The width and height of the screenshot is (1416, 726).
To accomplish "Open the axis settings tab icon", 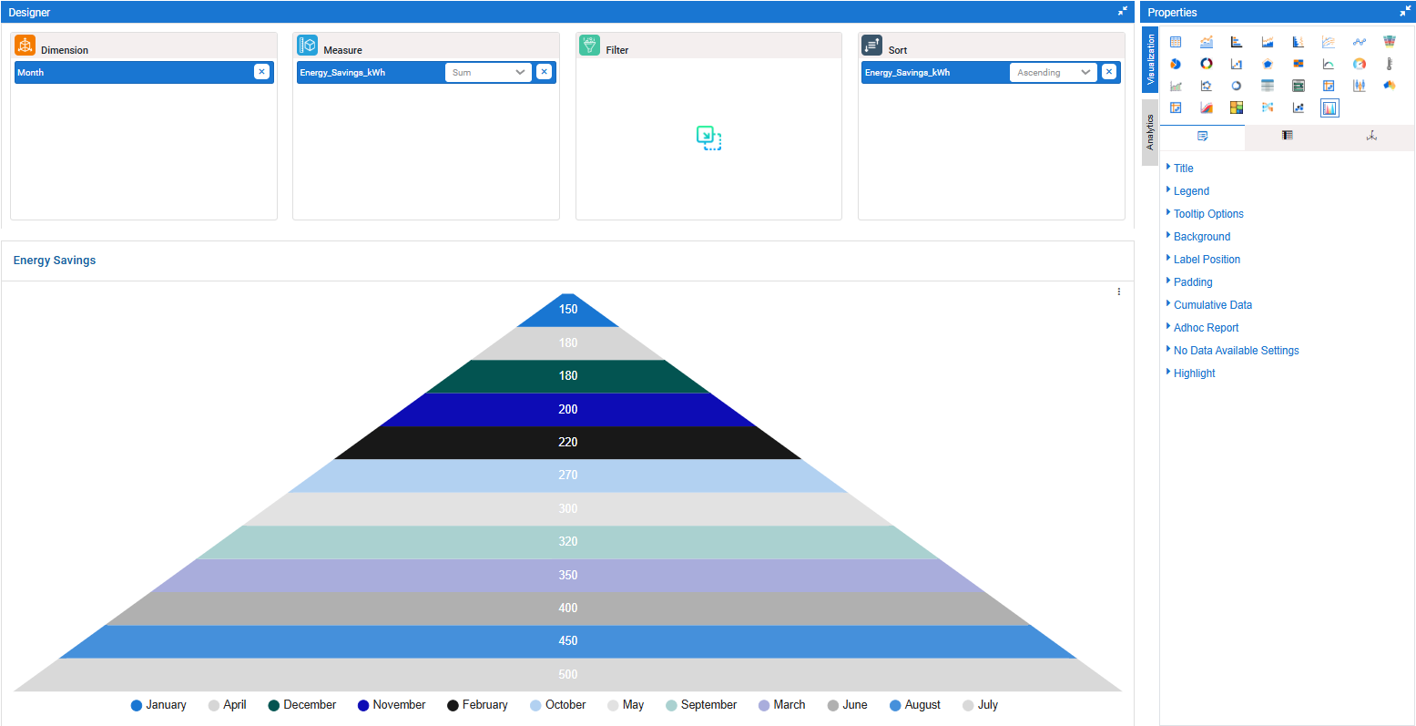I will coord(1371,136).
